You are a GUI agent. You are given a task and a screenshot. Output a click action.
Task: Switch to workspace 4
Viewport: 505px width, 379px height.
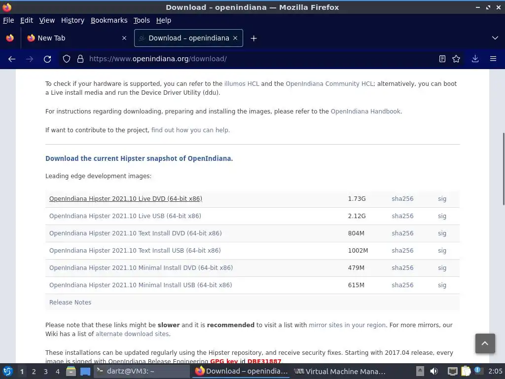[x=58, y=372]
